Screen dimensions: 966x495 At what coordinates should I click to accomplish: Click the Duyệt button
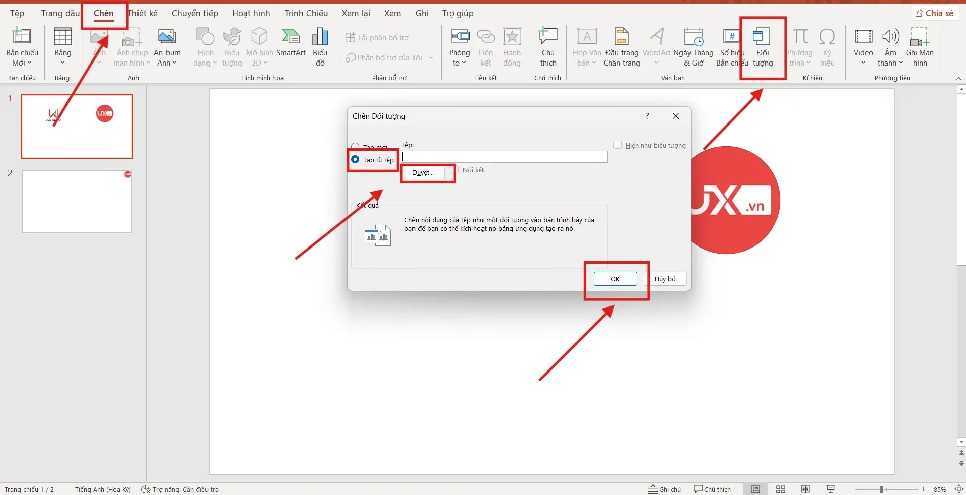pos(423,172)
